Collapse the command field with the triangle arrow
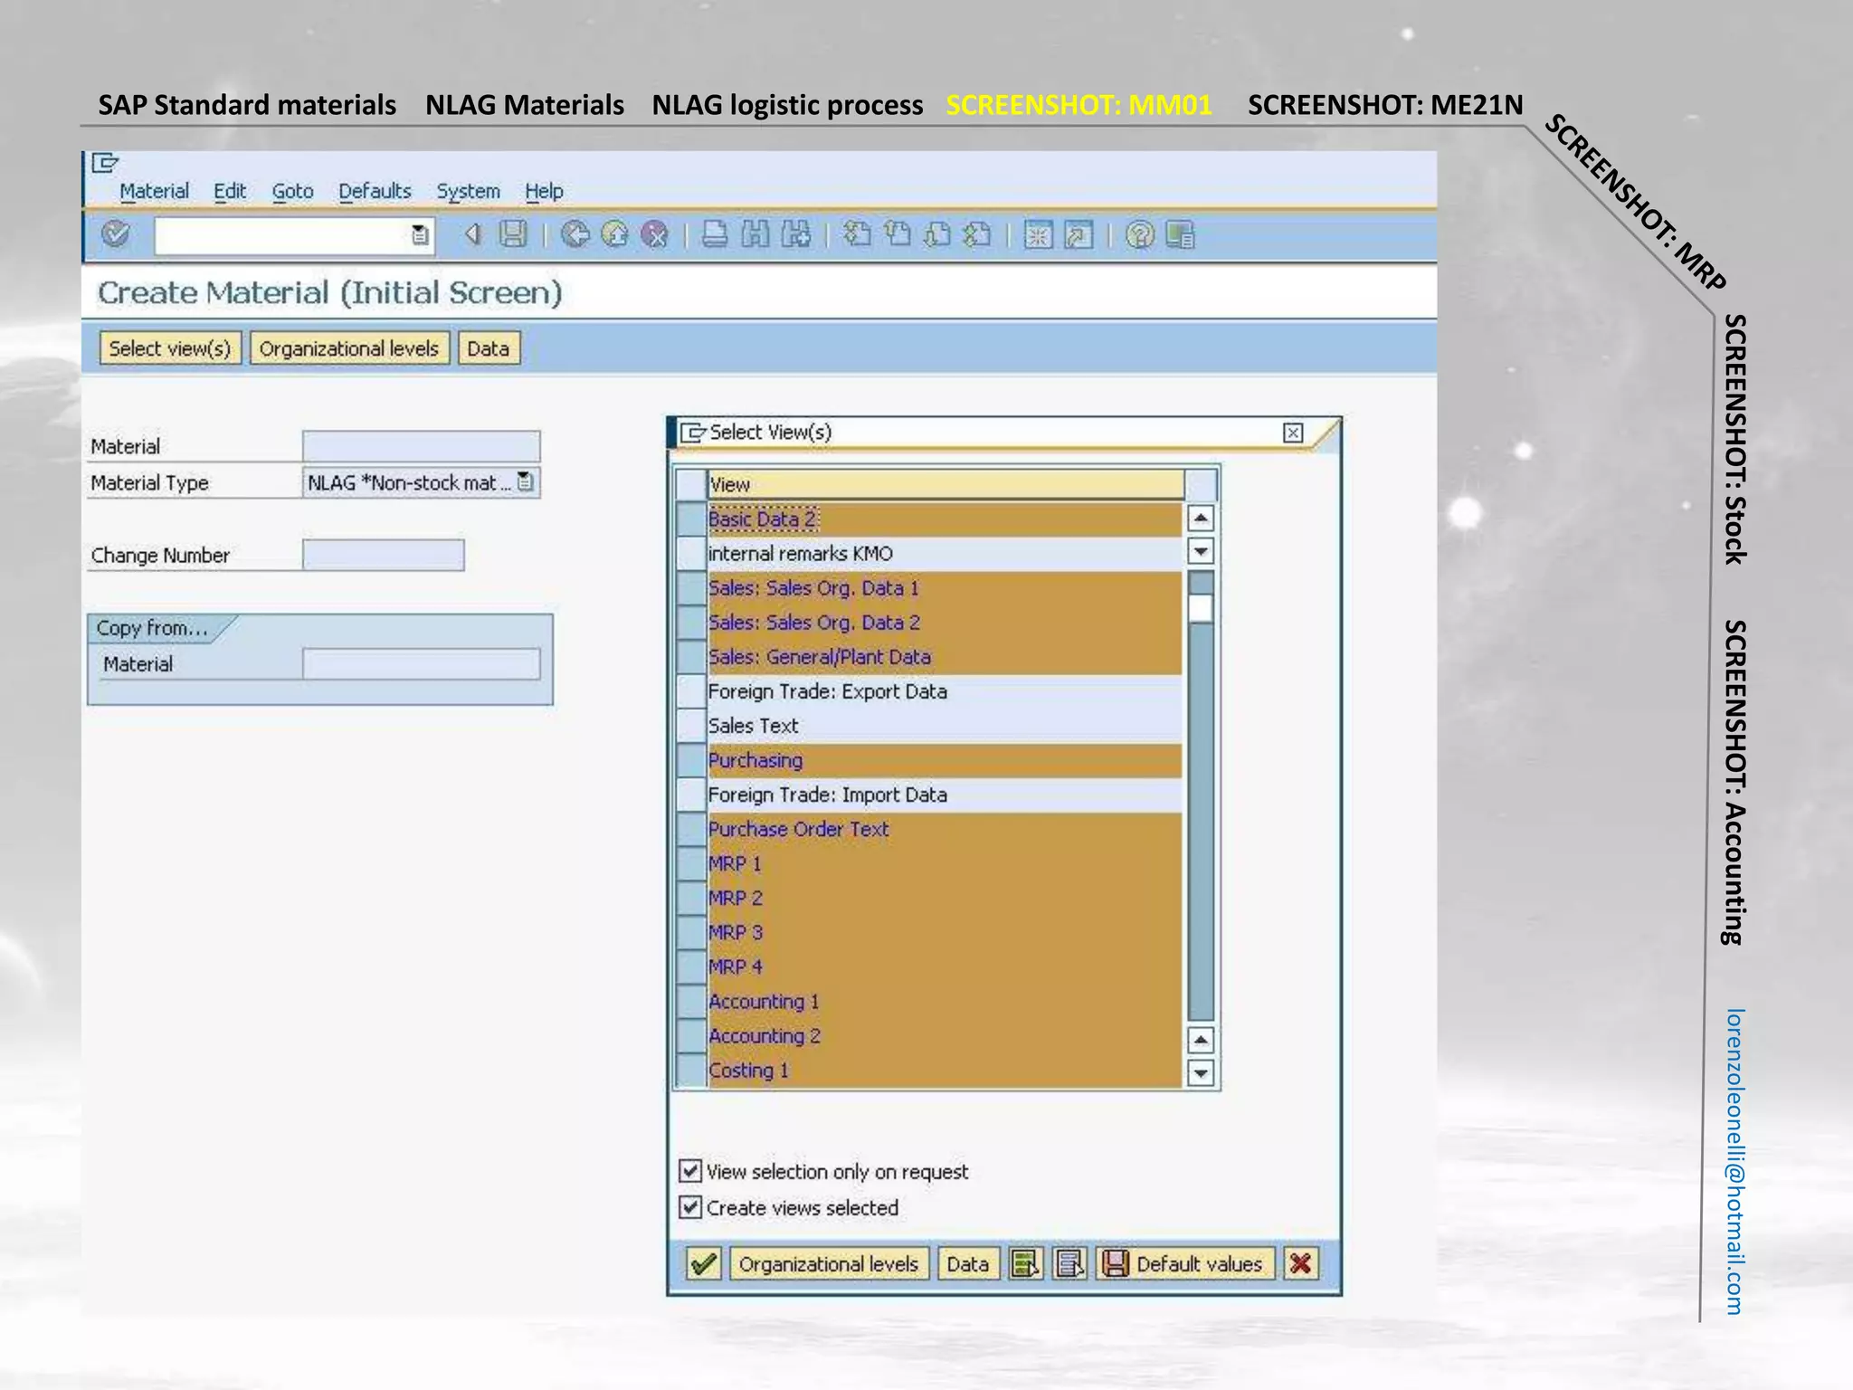 click(472, 235)
